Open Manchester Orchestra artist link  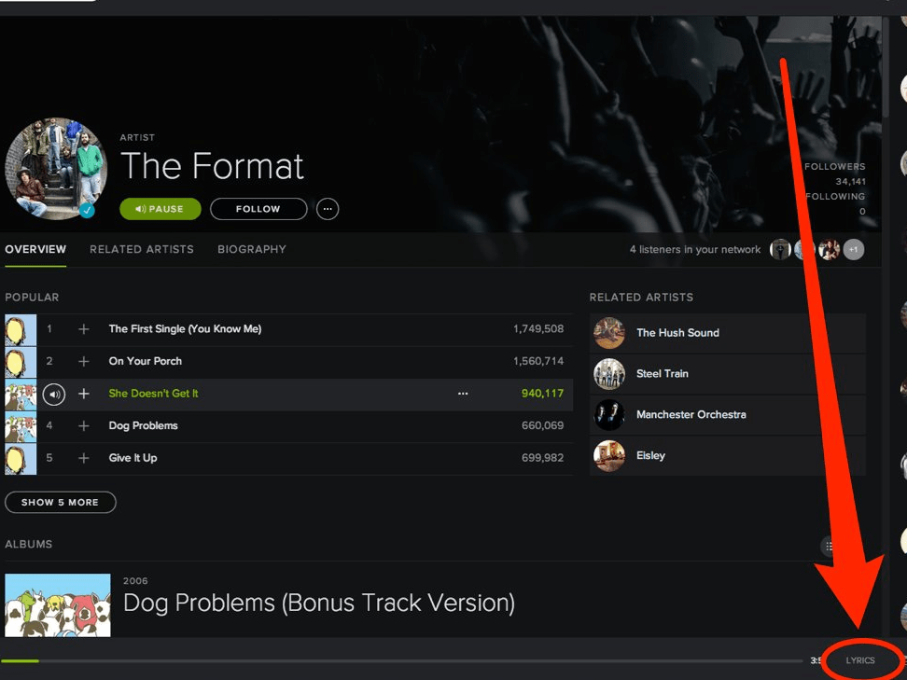[691, 414]
